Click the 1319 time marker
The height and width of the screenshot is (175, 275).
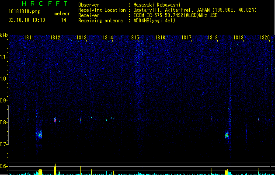pos(239,38)
